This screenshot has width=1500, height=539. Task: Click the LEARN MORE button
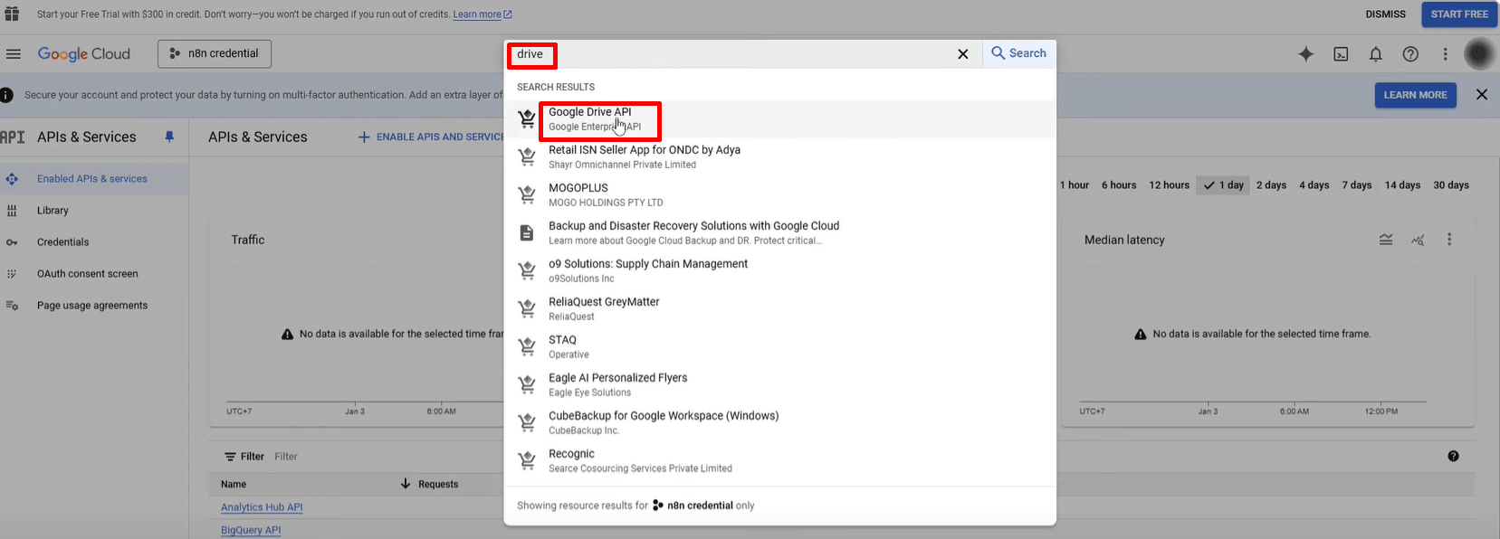pos(1416,95)
